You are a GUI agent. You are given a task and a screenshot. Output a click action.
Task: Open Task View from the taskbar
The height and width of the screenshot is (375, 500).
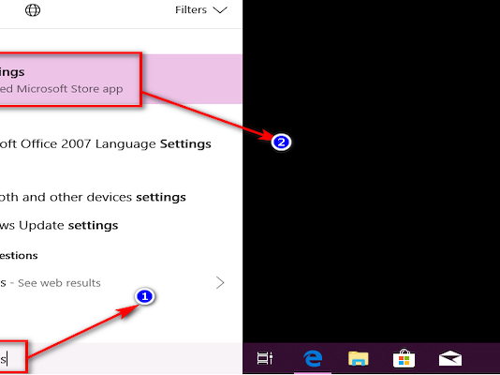point(265,358)
